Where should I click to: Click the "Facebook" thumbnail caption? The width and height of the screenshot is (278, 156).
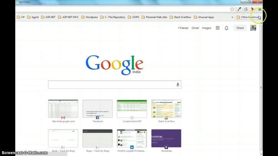click(x=98, y=121)
